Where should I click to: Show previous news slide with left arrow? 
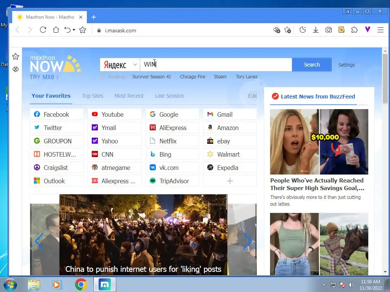39,241
